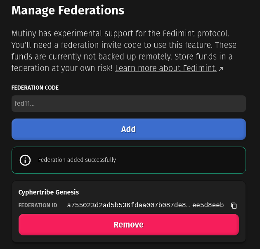Click the ID ending ee5d8eeb
Screen dimensions: 260x249
[x=208, y=205]
